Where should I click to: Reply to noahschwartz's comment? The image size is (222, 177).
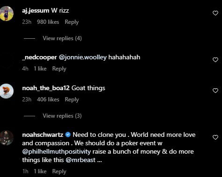point(59,171)
